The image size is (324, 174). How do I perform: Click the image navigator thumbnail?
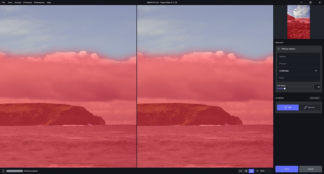[298, 21]
